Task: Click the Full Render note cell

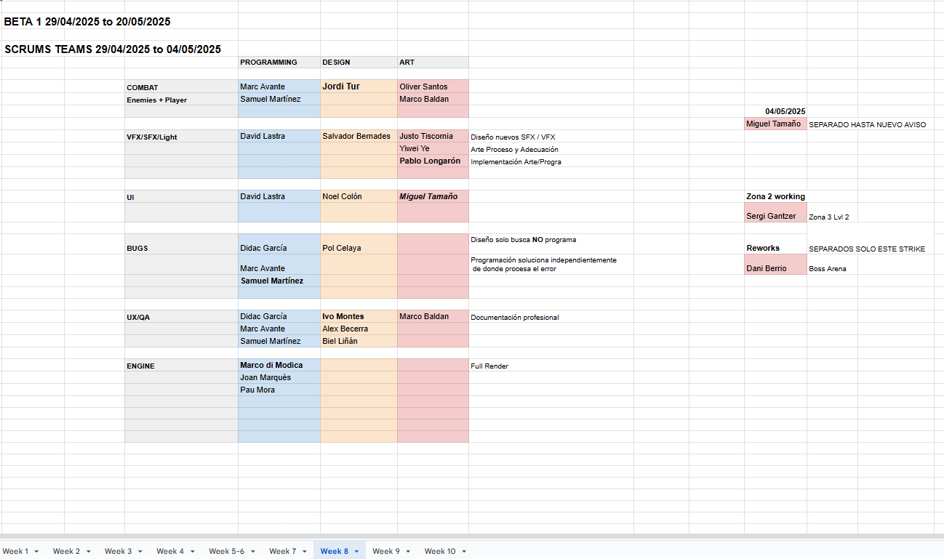Action: 489,366
